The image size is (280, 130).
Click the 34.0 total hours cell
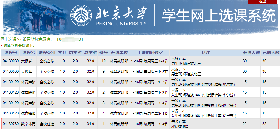point(90,124)
